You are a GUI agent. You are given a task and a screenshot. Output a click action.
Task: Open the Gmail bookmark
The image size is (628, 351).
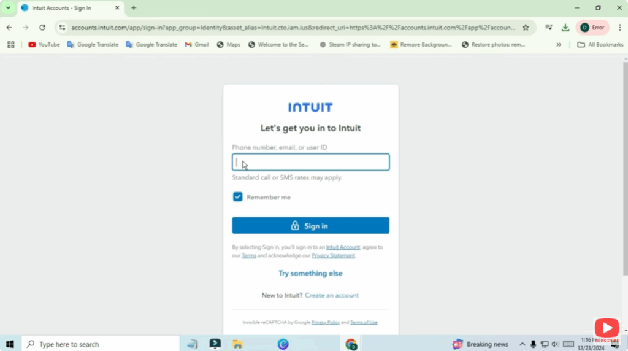[x=197, y=44]
